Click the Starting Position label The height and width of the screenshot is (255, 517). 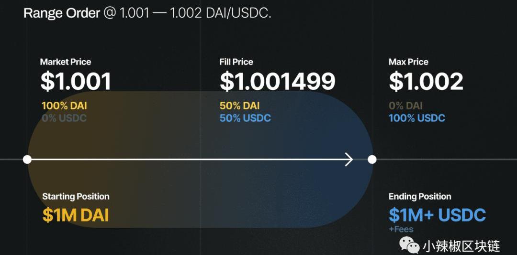pos(76,197)
